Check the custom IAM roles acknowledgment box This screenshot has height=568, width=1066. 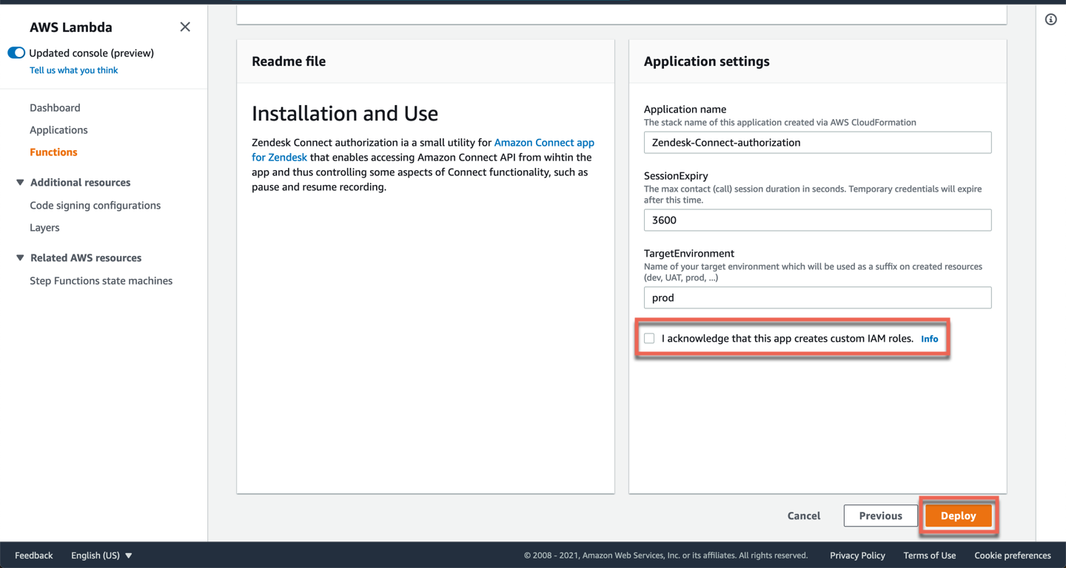point(649,339)
